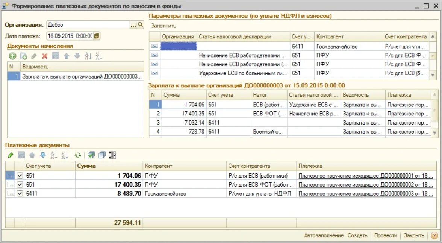Click the Автозаполнение button
This screenshot has width=442, height=243.
324,235
